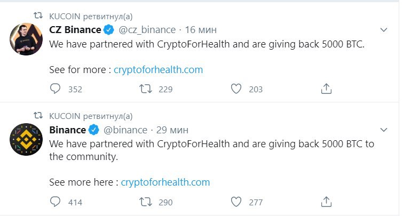Screen dimensions: 403x216
Task: Expand options chevron on Binance tweet
Action: 383,130
